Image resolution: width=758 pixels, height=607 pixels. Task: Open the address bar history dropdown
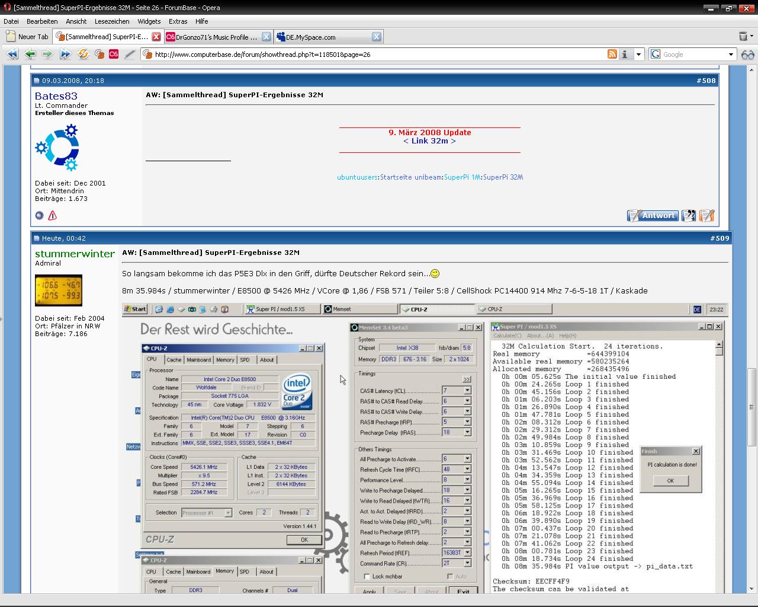click(638, 54)
